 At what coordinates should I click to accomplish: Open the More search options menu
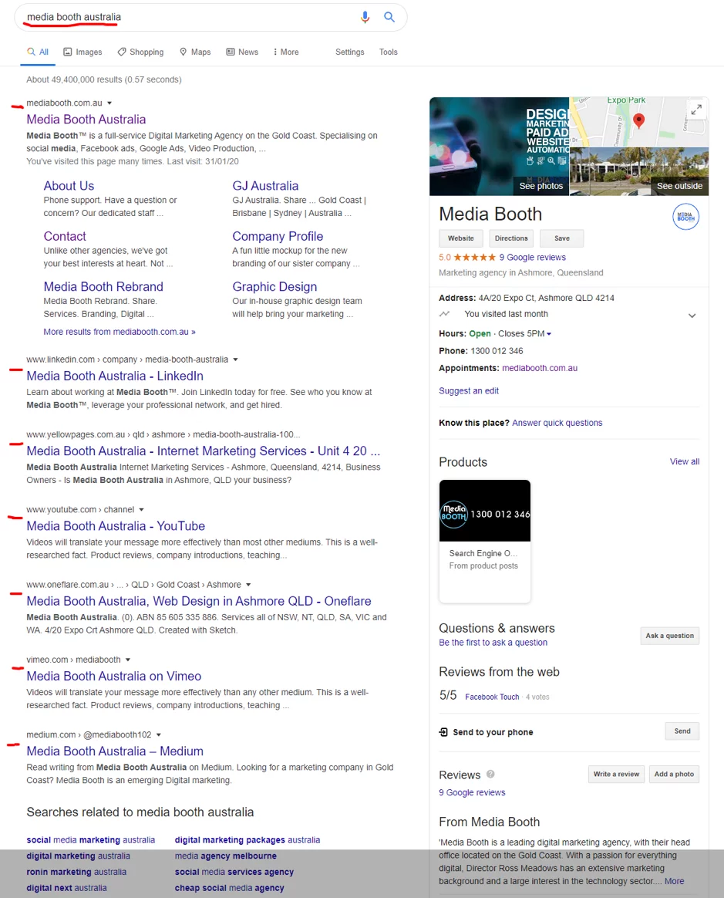[x=285, y=52]
